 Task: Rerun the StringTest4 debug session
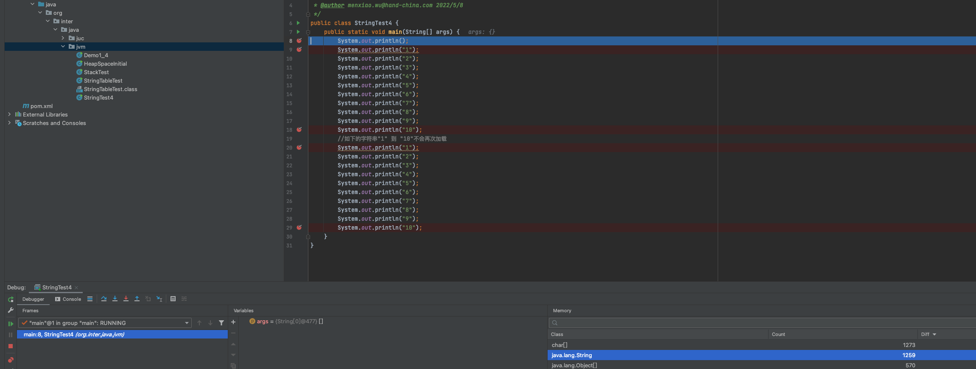coord(11,300)
